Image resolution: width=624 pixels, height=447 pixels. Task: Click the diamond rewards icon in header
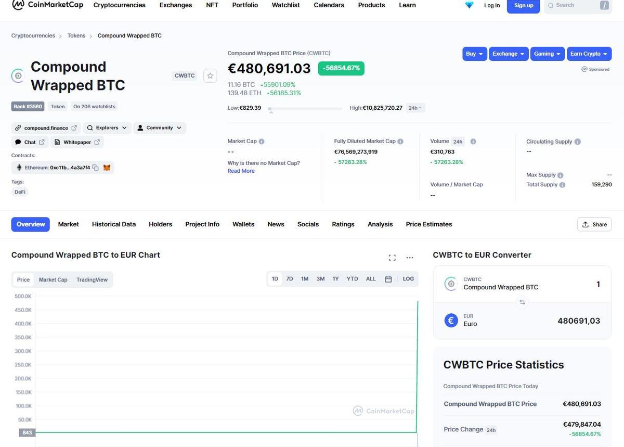coord(469,5)
